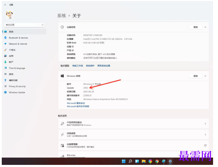Click the Windows Feature Experience Pack value
Viewport: 218px width, 167px height.
(105, 99)
